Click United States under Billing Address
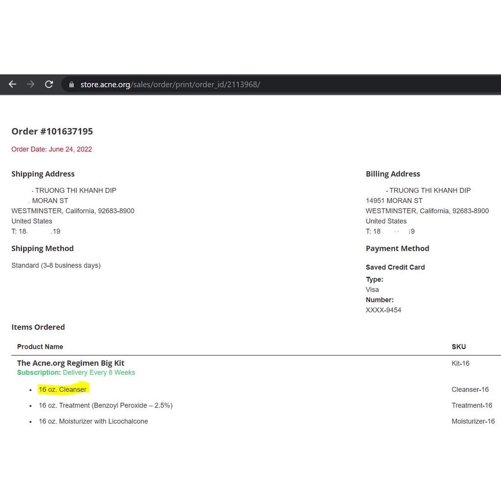The width and height of the screenshot is (501, 501). (x=386, y=221)
